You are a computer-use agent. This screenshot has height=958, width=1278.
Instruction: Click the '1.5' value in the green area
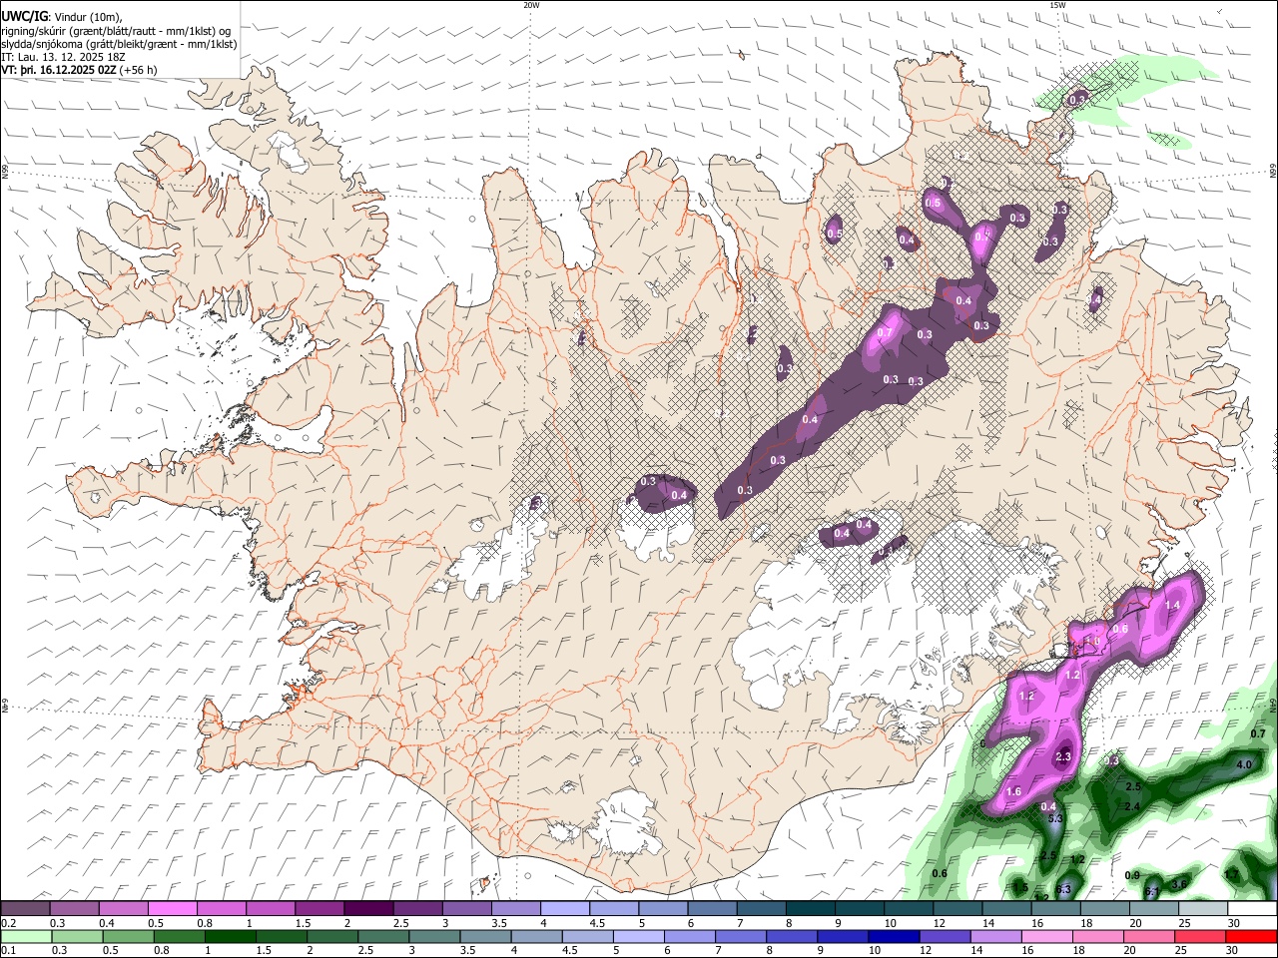pos(1020,887)
